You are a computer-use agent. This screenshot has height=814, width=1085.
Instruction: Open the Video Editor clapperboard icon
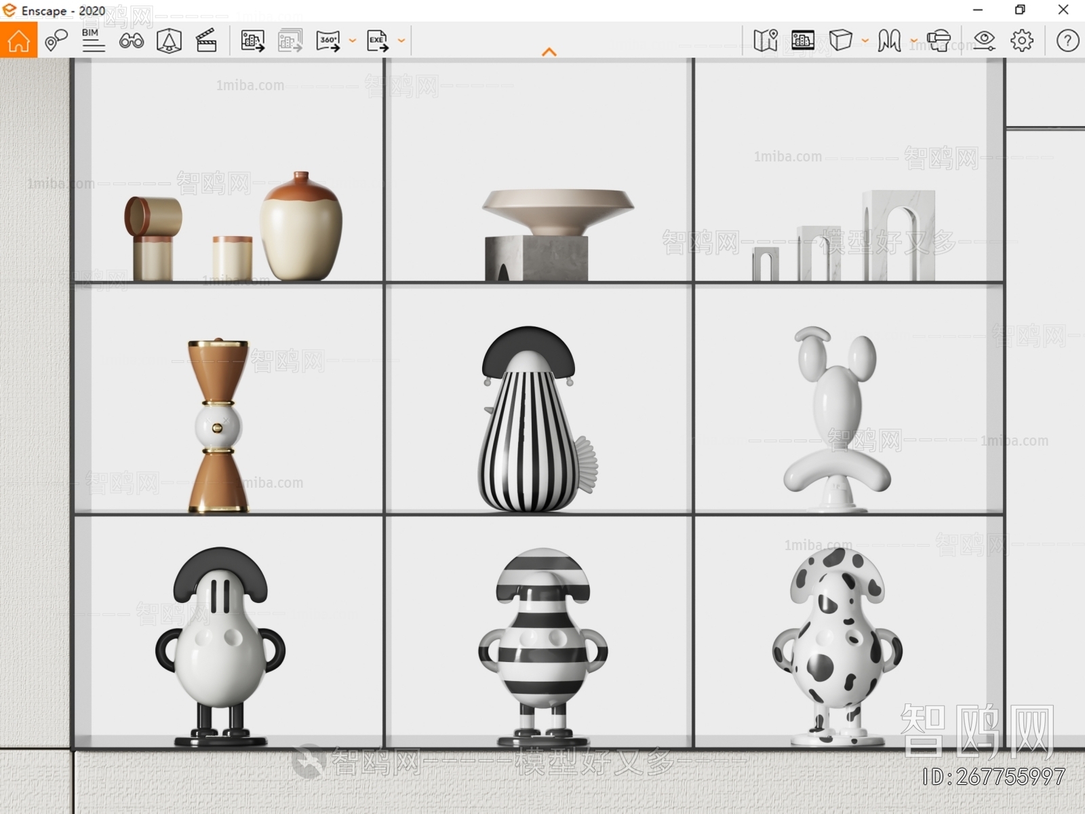206,41
